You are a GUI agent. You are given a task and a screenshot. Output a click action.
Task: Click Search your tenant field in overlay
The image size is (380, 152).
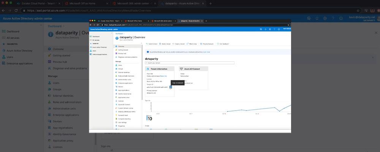pyautogui.click(x=190, y=63)
